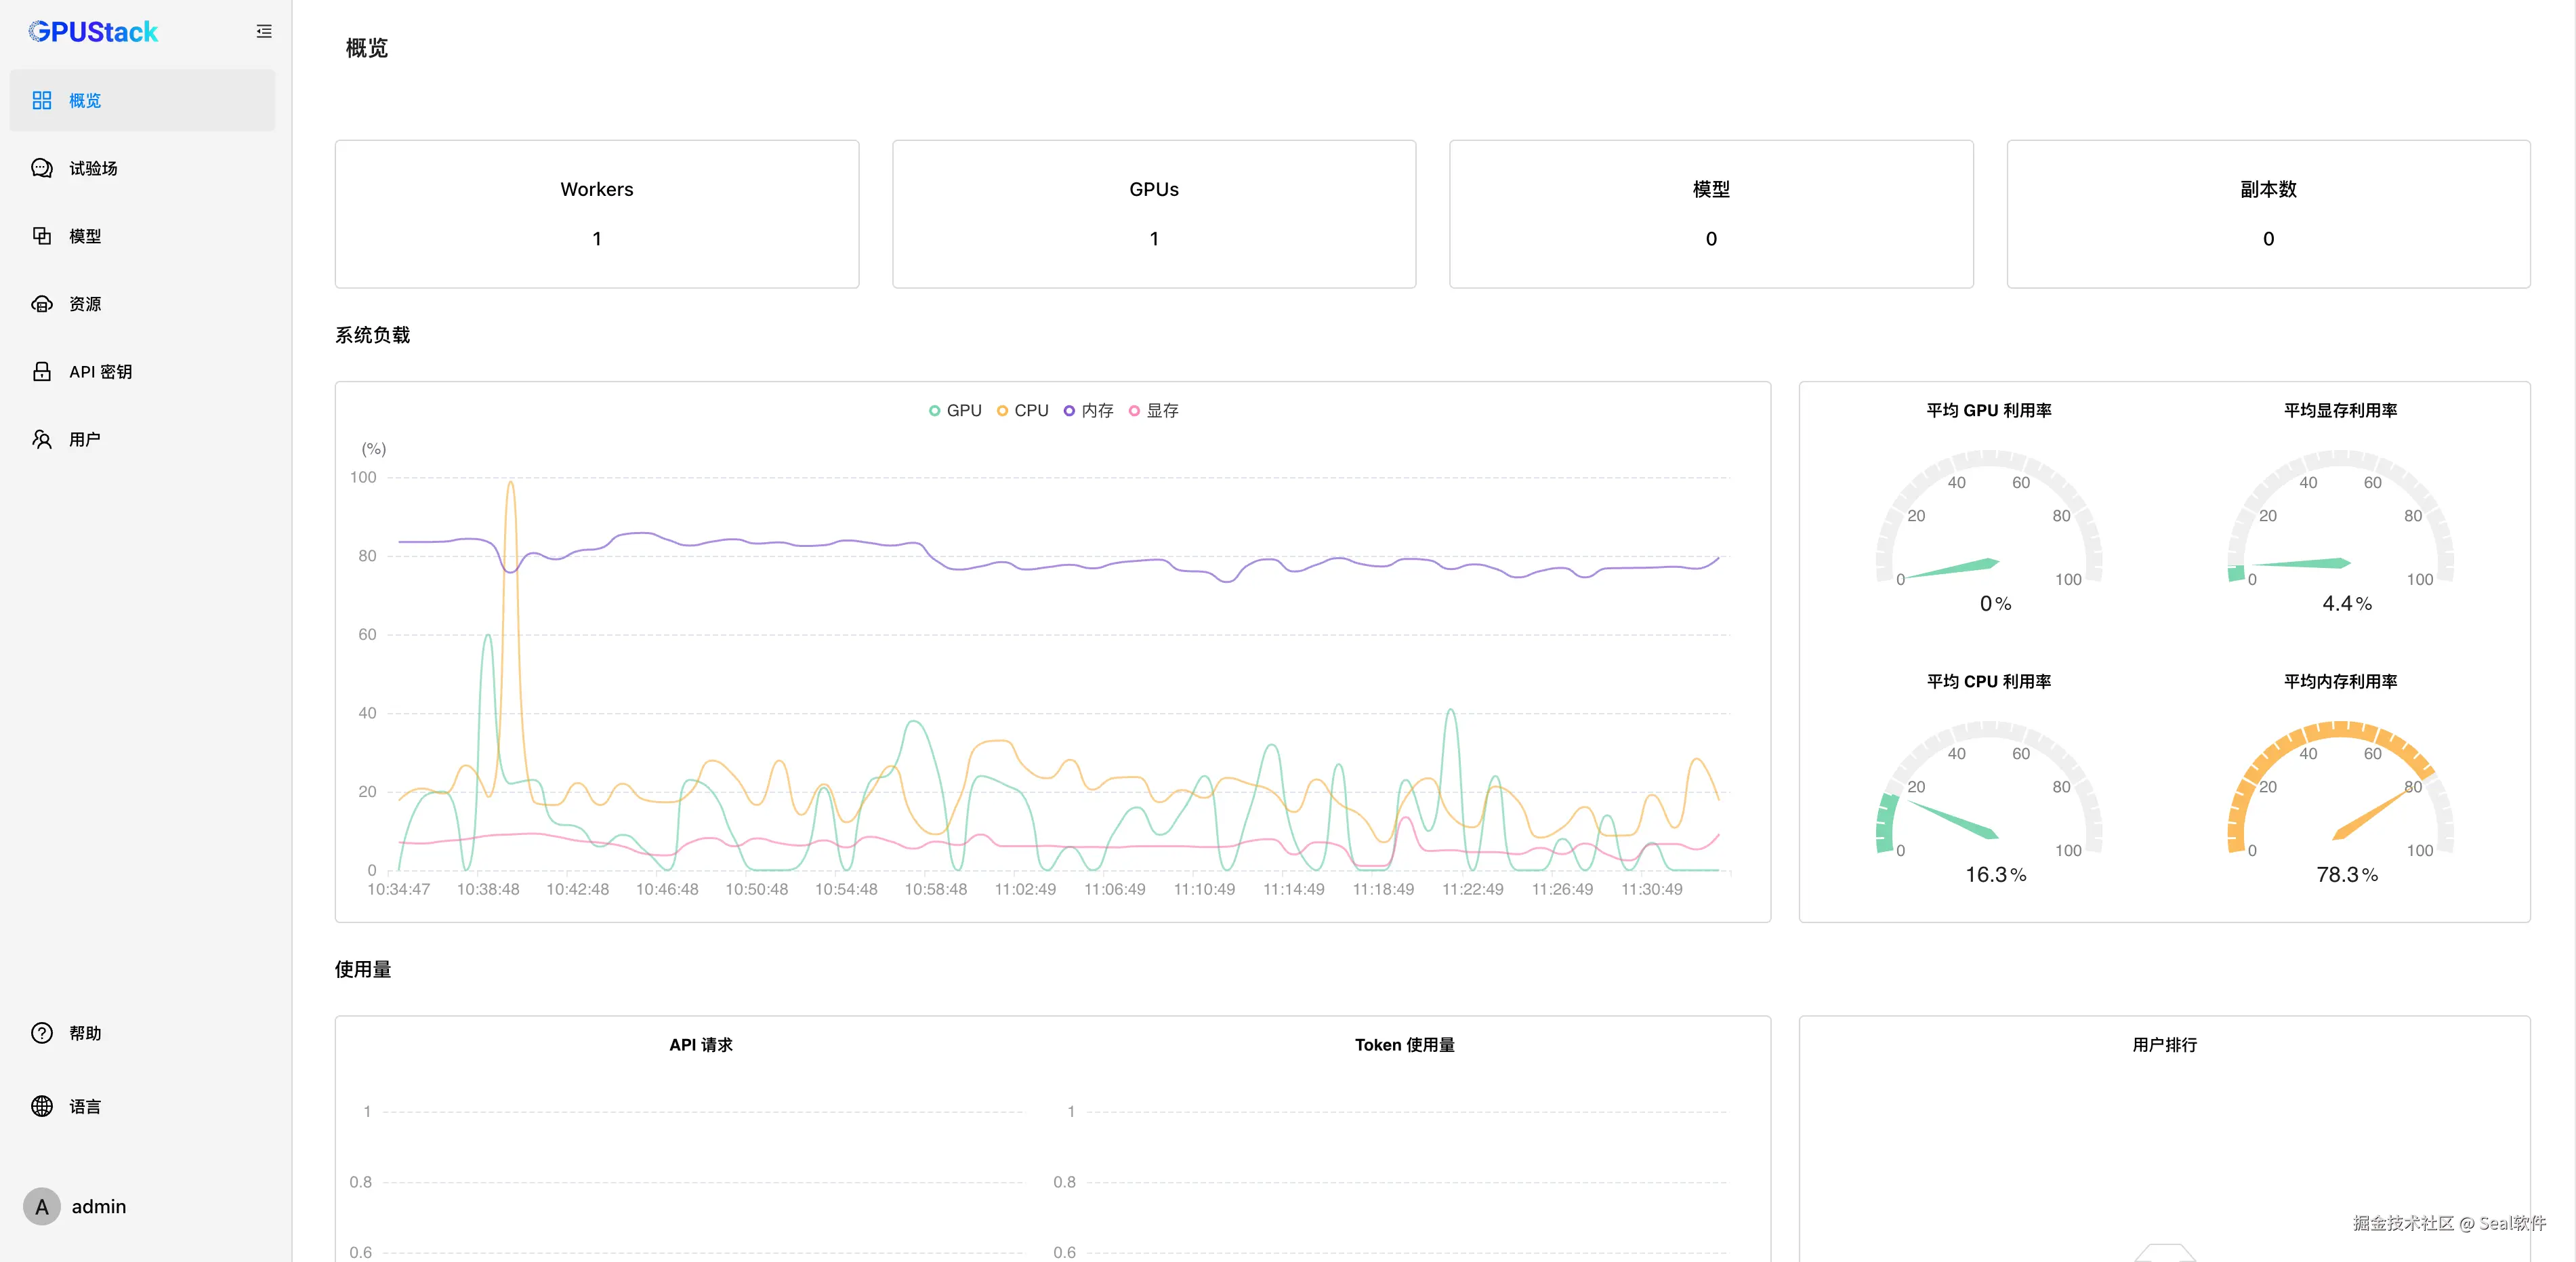Screen dimensions: 2576x1262
Task: Open the playground chat bubble icon
Action: click(42, 168)
